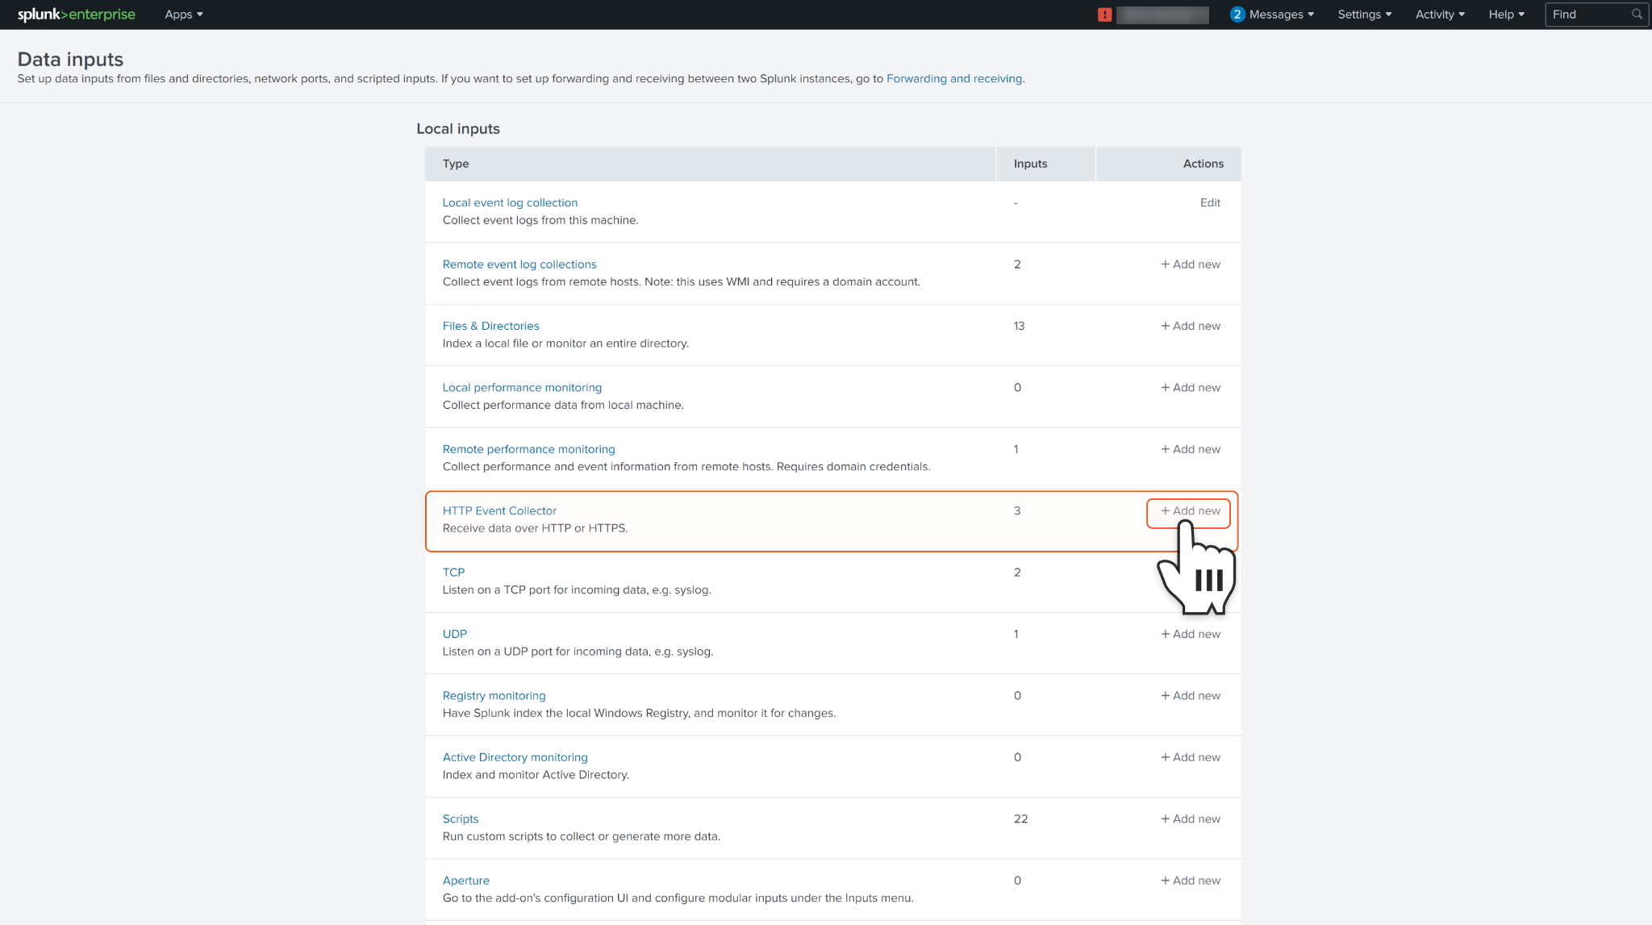Open the TCP inputs link
The width and height of the screenshot is (1652, 925).
click(453, 572)
